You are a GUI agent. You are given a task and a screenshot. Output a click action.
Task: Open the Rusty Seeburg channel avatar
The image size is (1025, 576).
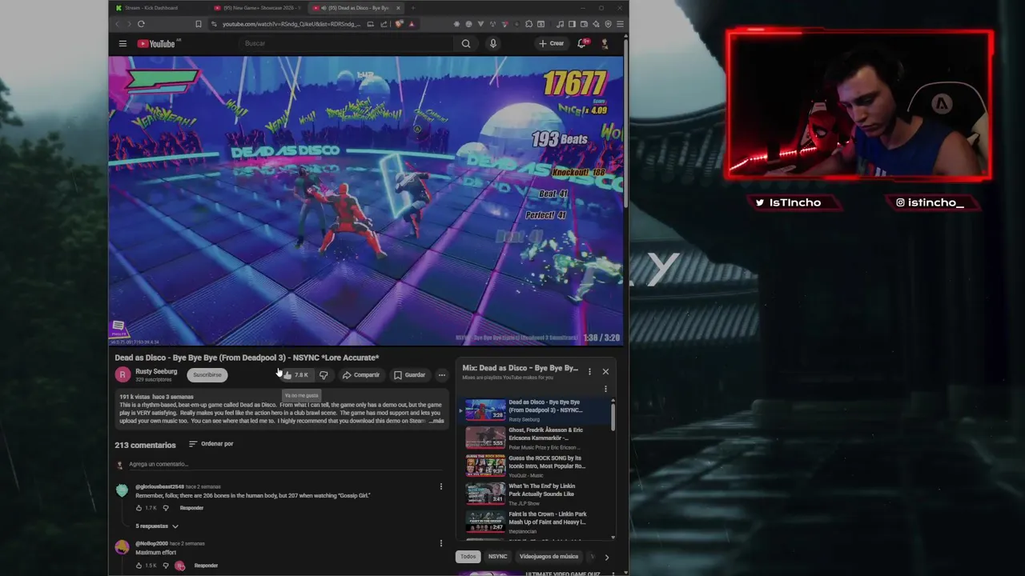[x=123, y=374]
